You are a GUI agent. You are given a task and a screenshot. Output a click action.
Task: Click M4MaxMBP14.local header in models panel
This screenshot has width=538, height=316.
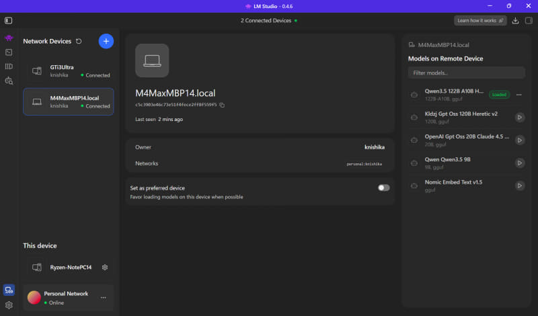coord(443,45)
